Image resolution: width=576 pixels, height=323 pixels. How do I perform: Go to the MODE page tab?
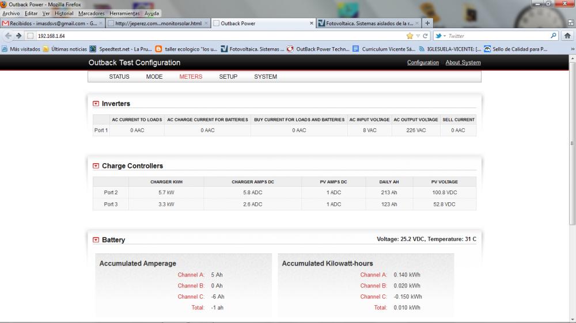pyautogui.click(x=154, y=76)
